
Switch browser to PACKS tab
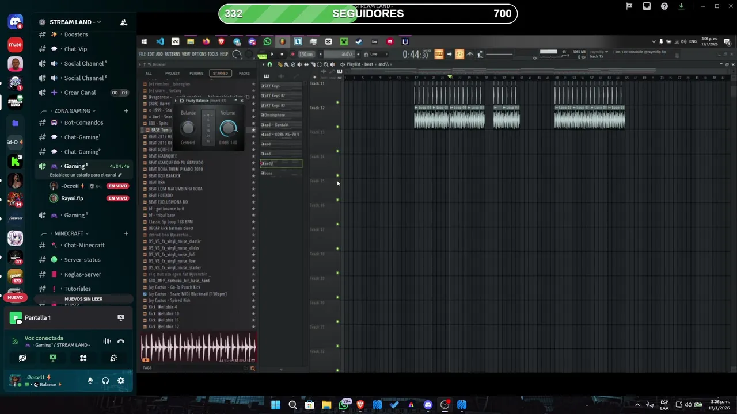pos(244,74)
